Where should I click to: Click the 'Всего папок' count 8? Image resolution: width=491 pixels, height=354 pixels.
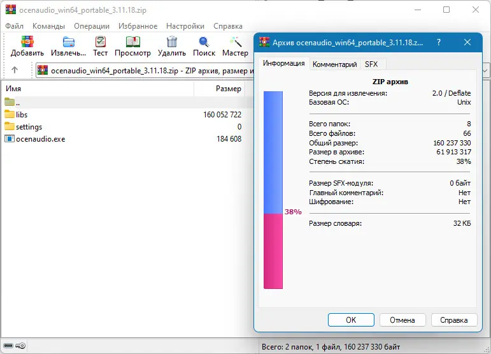coord(469,124)
